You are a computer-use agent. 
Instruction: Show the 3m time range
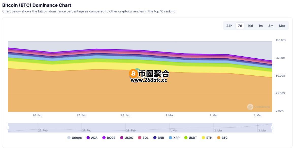click(271, 26)
